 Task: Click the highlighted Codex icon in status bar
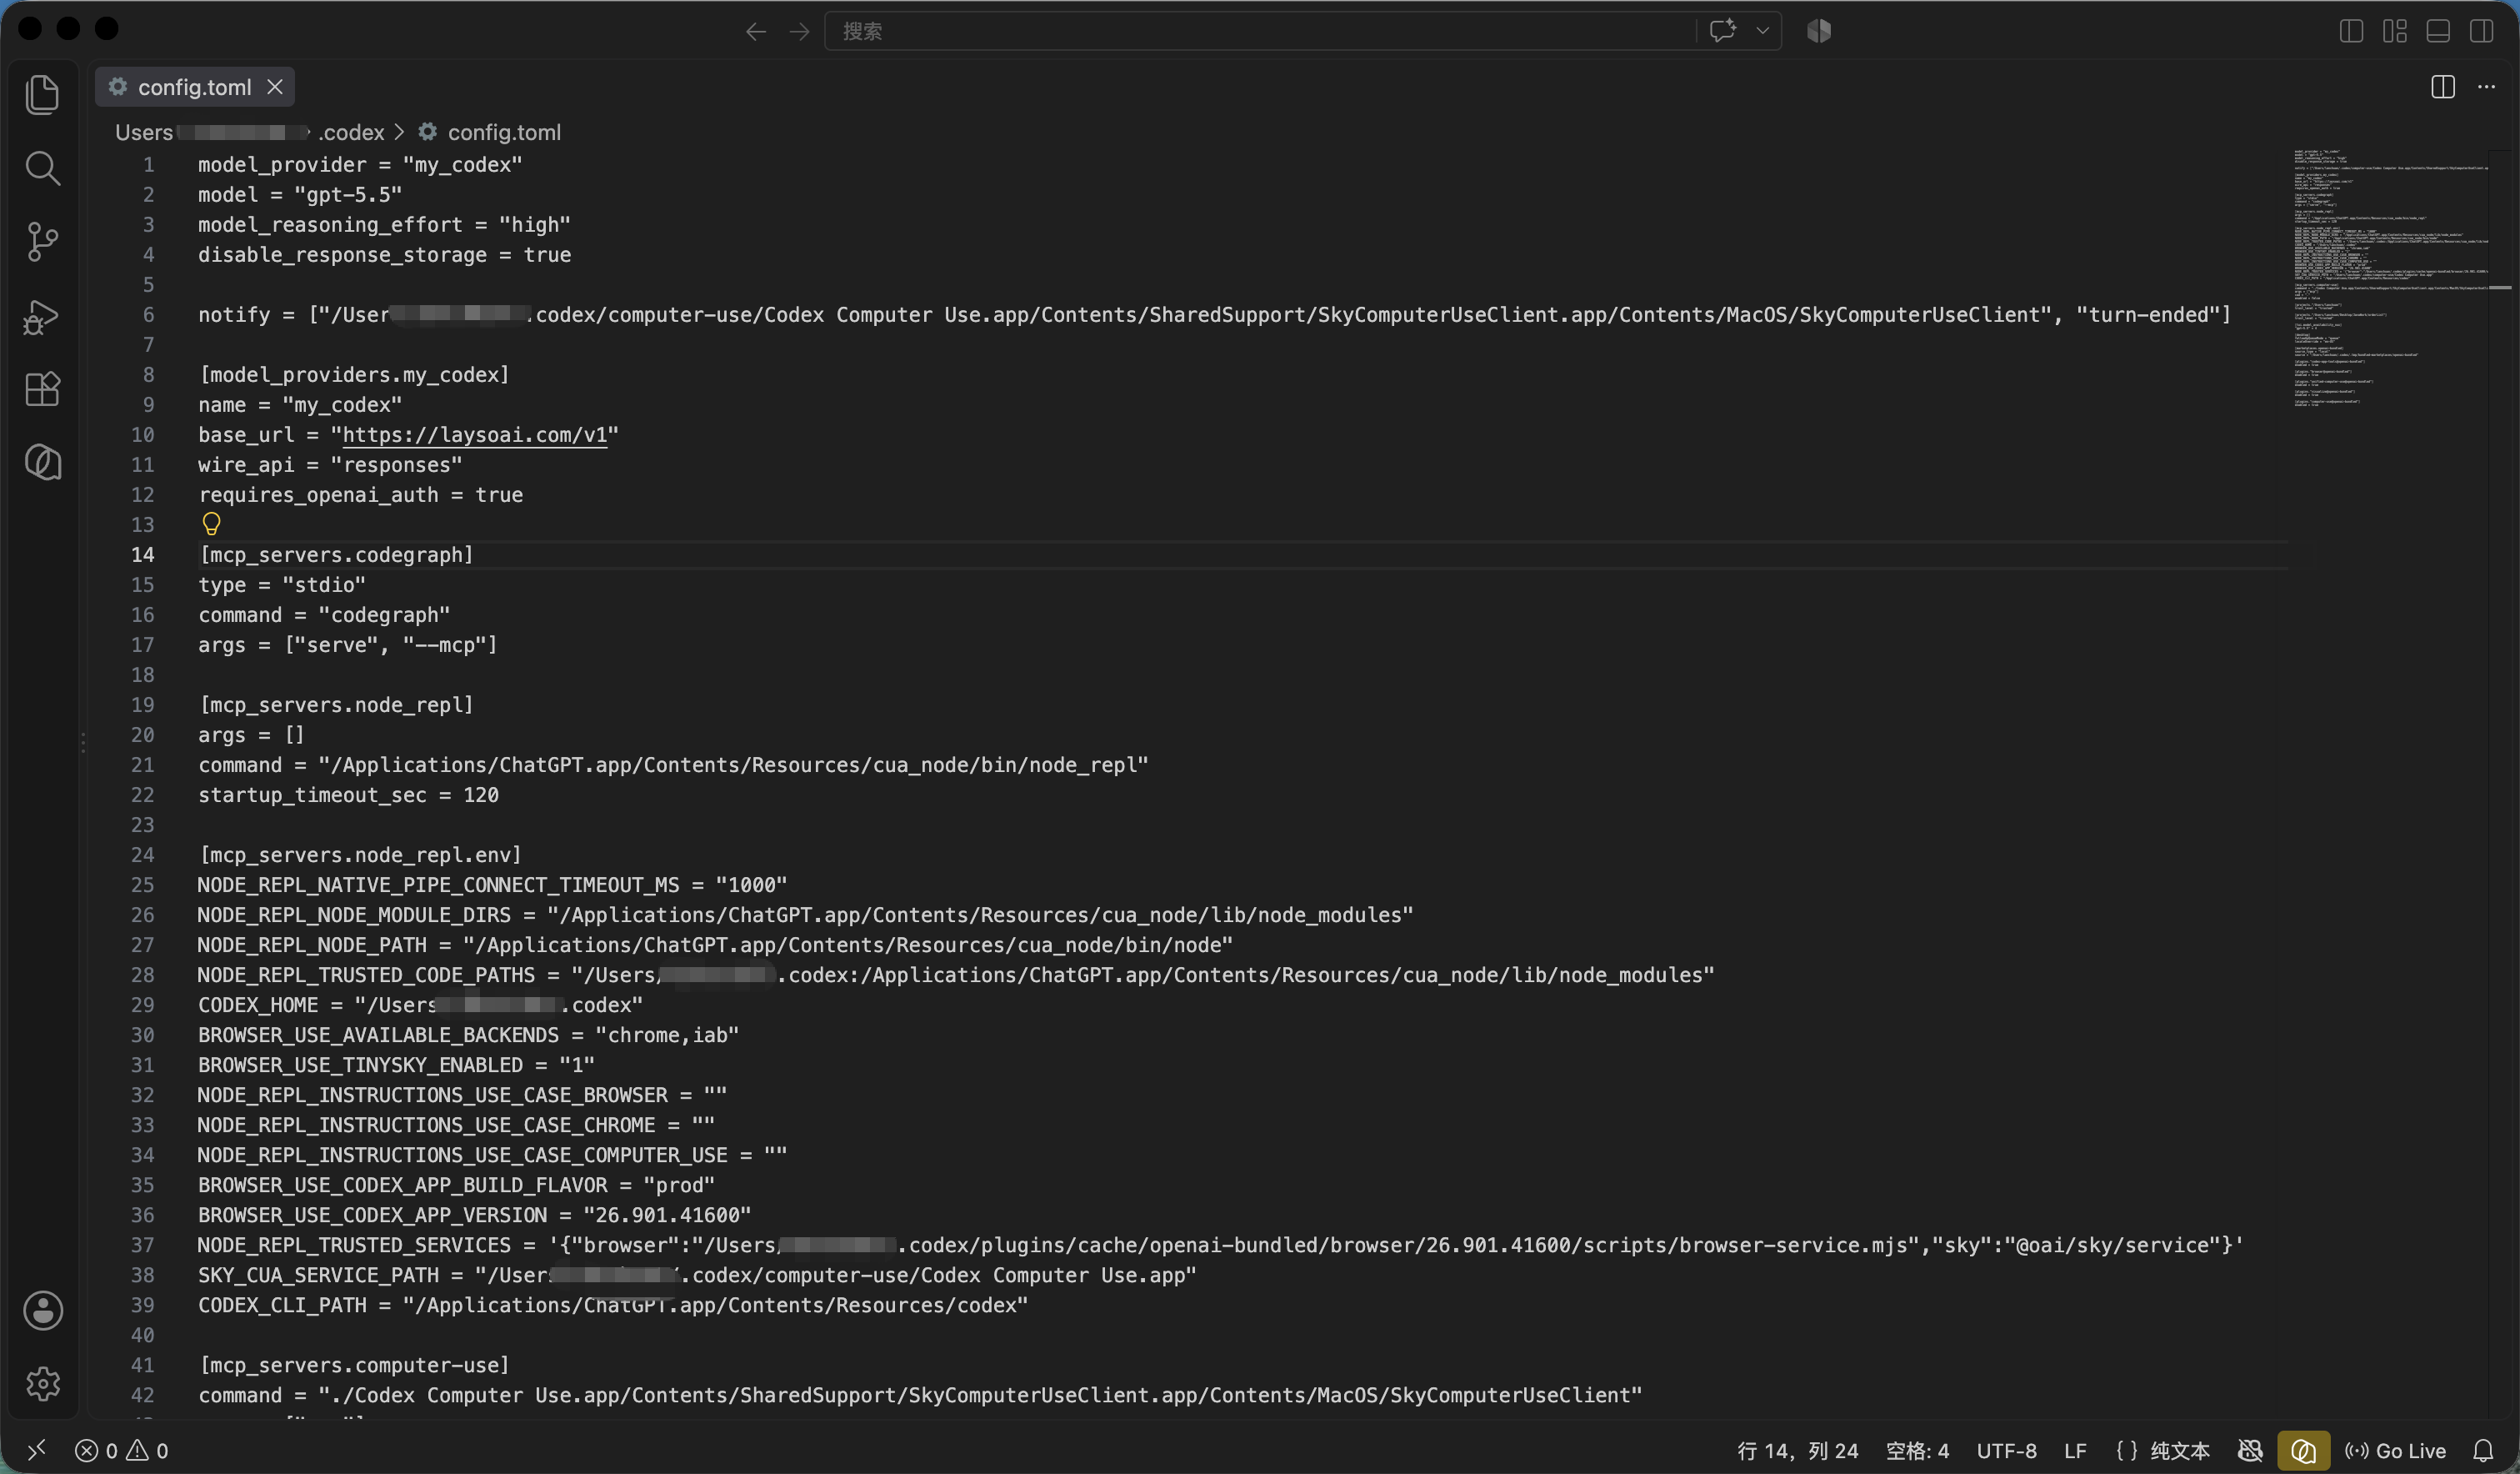point(2303,1450)
